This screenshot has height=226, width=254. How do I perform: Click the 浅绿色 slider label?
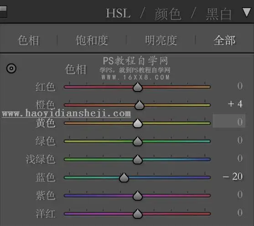point(41,159)
